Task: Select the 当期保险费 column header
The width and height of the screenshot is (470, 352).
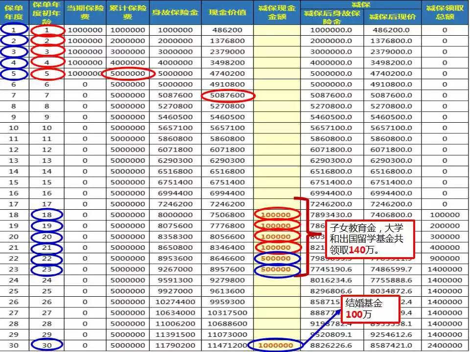Action: point(85,12)
